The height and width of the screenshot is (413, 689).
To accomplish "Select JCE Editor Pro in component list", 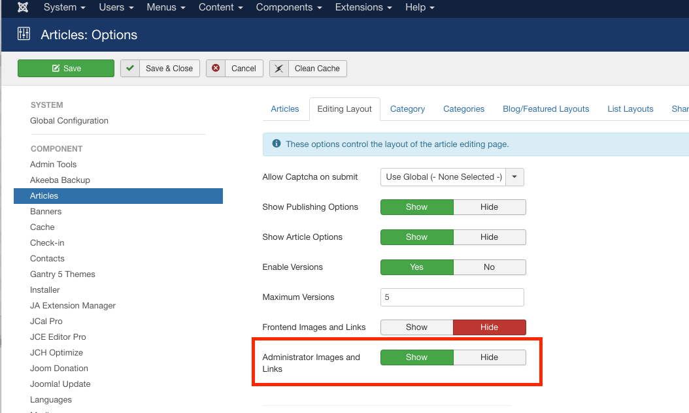I will click(58, 337).
